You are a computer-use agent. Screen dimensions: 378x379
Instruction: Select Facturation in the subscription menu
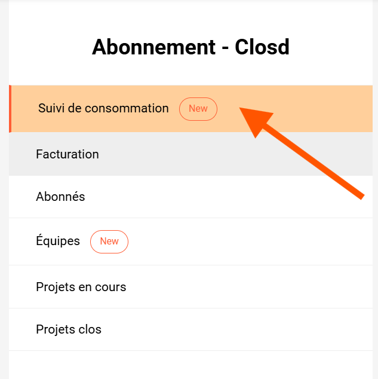67,154
